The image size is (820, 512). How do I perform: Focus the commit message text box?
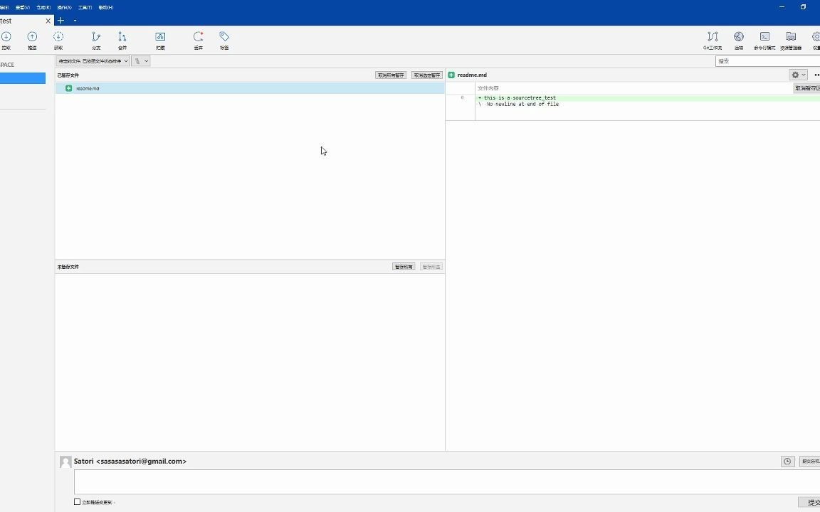point(446,481)
